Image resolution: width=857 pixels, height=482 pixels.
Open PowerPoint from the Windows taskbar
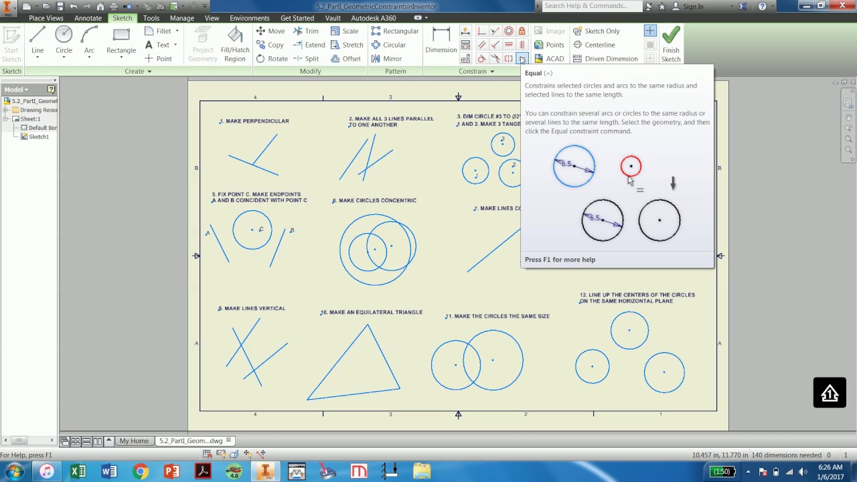coord(171,471)
